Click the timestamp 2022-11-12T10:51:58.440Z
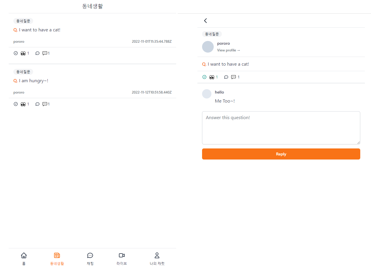 (152, 92)
